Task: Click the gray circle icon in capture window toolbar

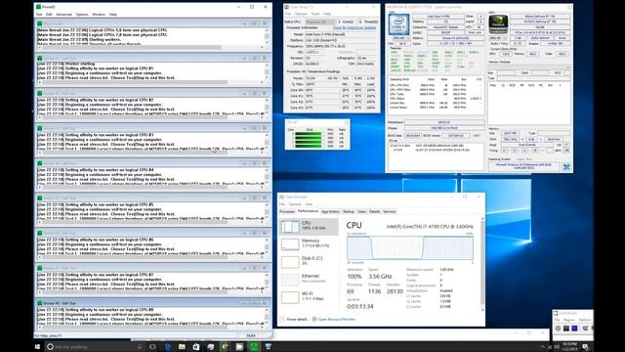Action: (558, 329)
